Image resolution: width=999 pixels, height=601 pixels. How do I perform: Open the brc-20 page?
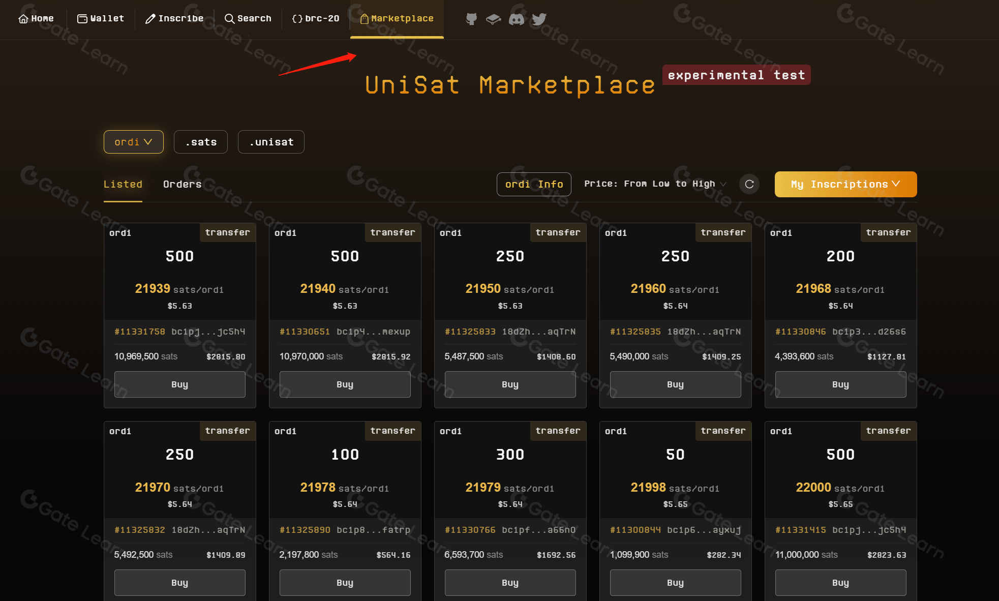(x=316, y=19)
